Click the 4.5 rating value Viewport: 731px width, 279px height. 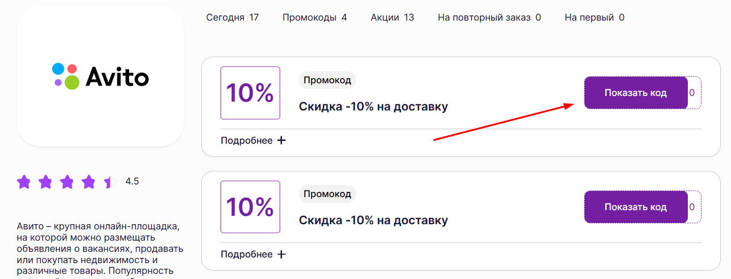132,182
